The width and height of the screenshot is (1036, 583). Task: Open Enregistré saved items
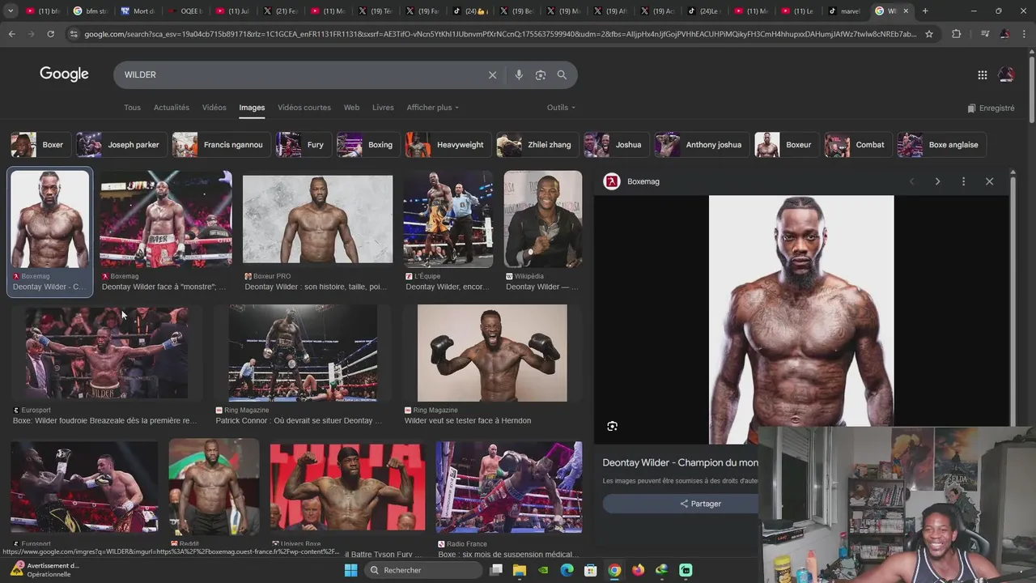(991, 108)
